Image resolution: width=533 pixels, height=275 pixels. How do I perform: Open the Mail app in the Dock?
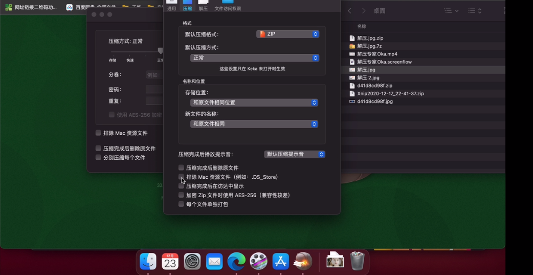coord(214,261)
